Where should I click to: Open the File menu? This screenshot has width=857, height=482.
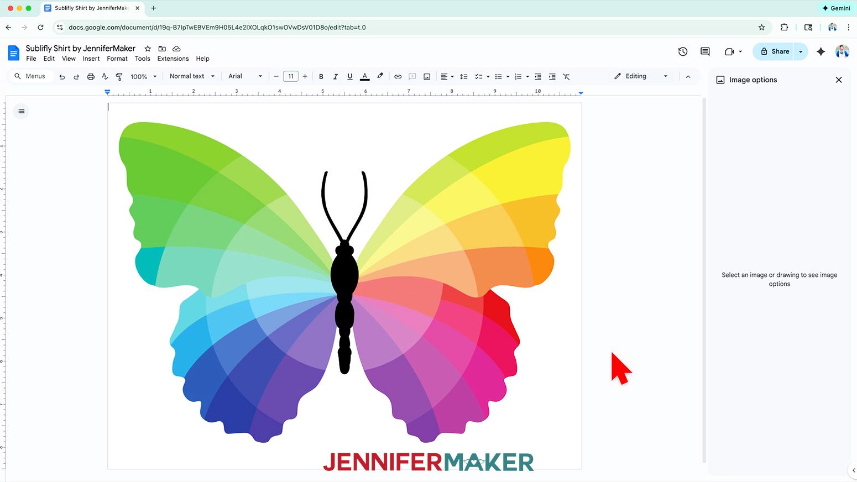coord(32,59)
